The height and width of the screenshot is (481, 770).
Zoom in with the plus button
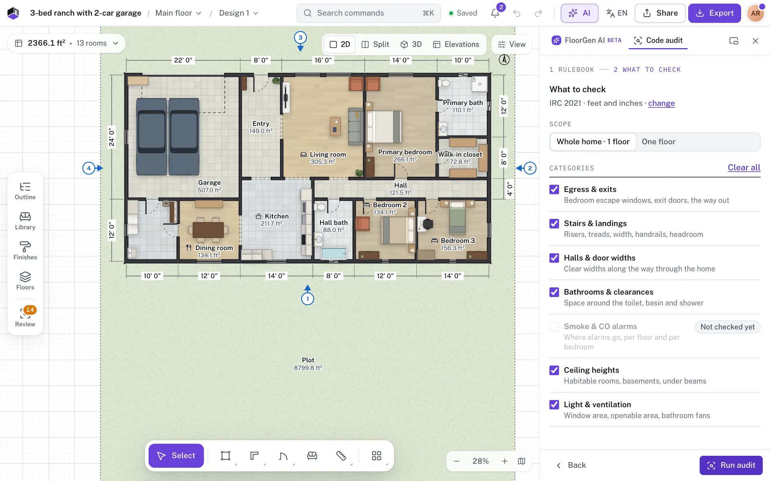pos(505,461)
